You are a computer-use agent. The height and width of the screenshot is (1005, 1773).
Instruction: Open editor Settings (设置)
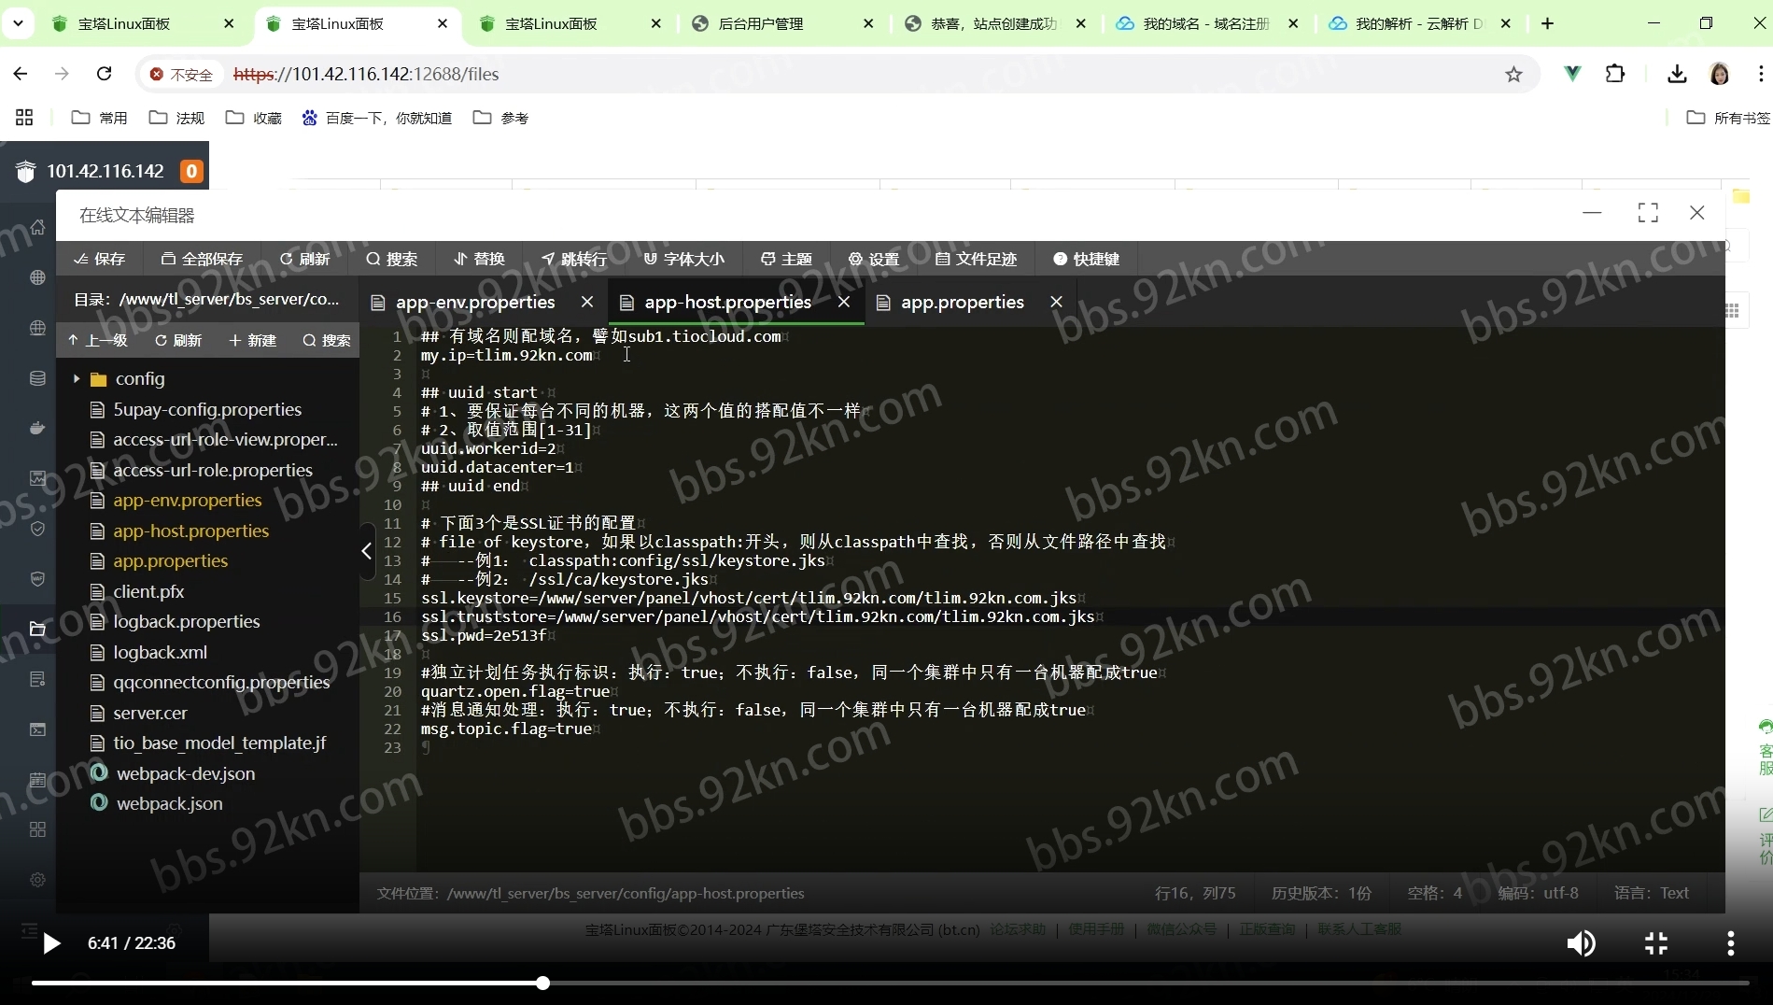tap(873, 259)
